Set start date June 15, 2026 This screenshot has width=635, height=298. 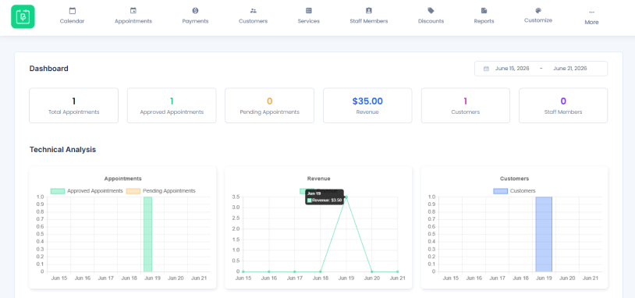tap(512, 69)
